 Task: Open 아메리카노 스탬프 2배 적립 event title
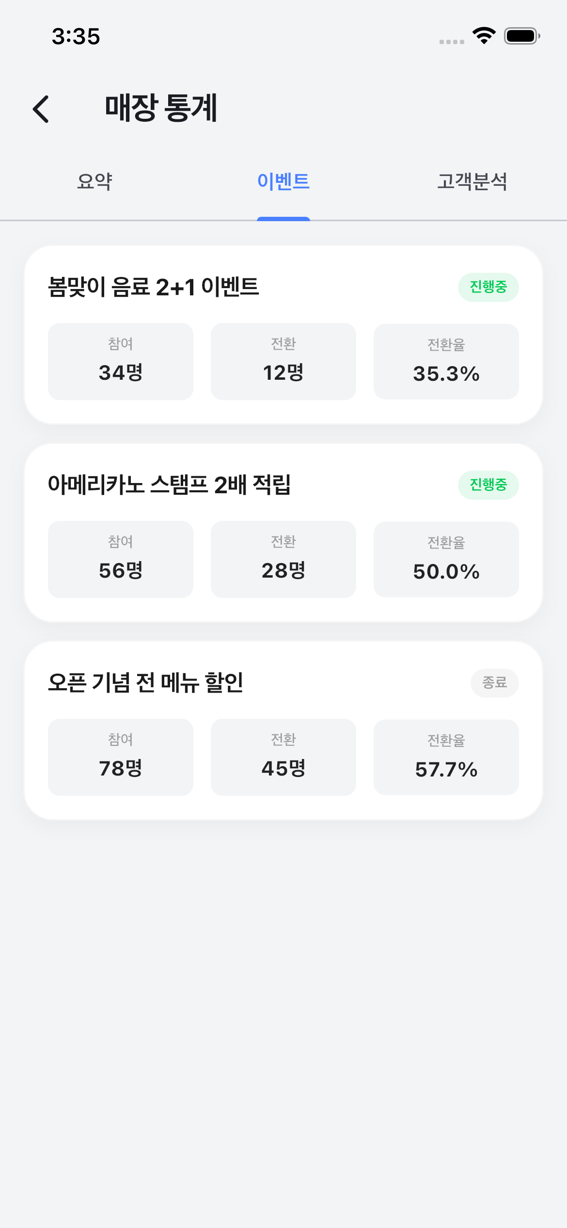point(169,485)
